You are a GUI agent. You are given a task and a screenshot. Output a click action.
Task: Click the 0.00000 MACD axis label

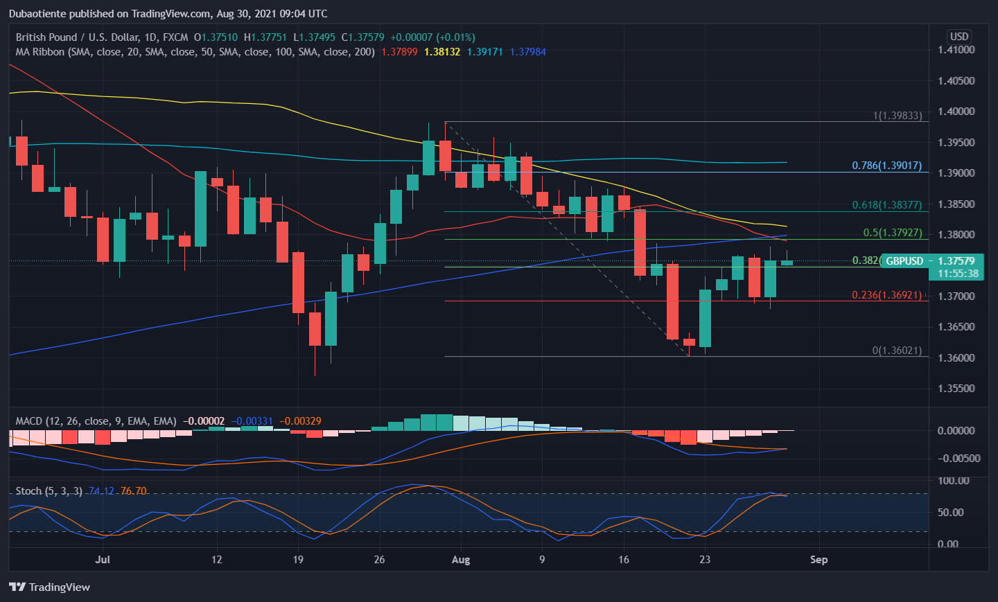coord(956,431)
